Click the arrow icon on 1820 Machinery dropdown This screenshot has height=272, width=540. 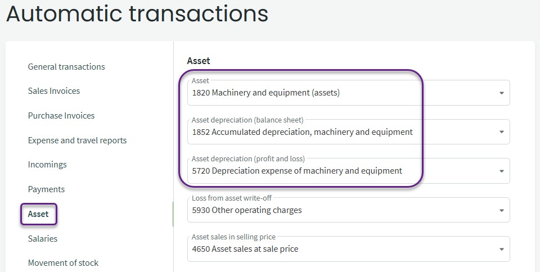[x=501, y=93]
